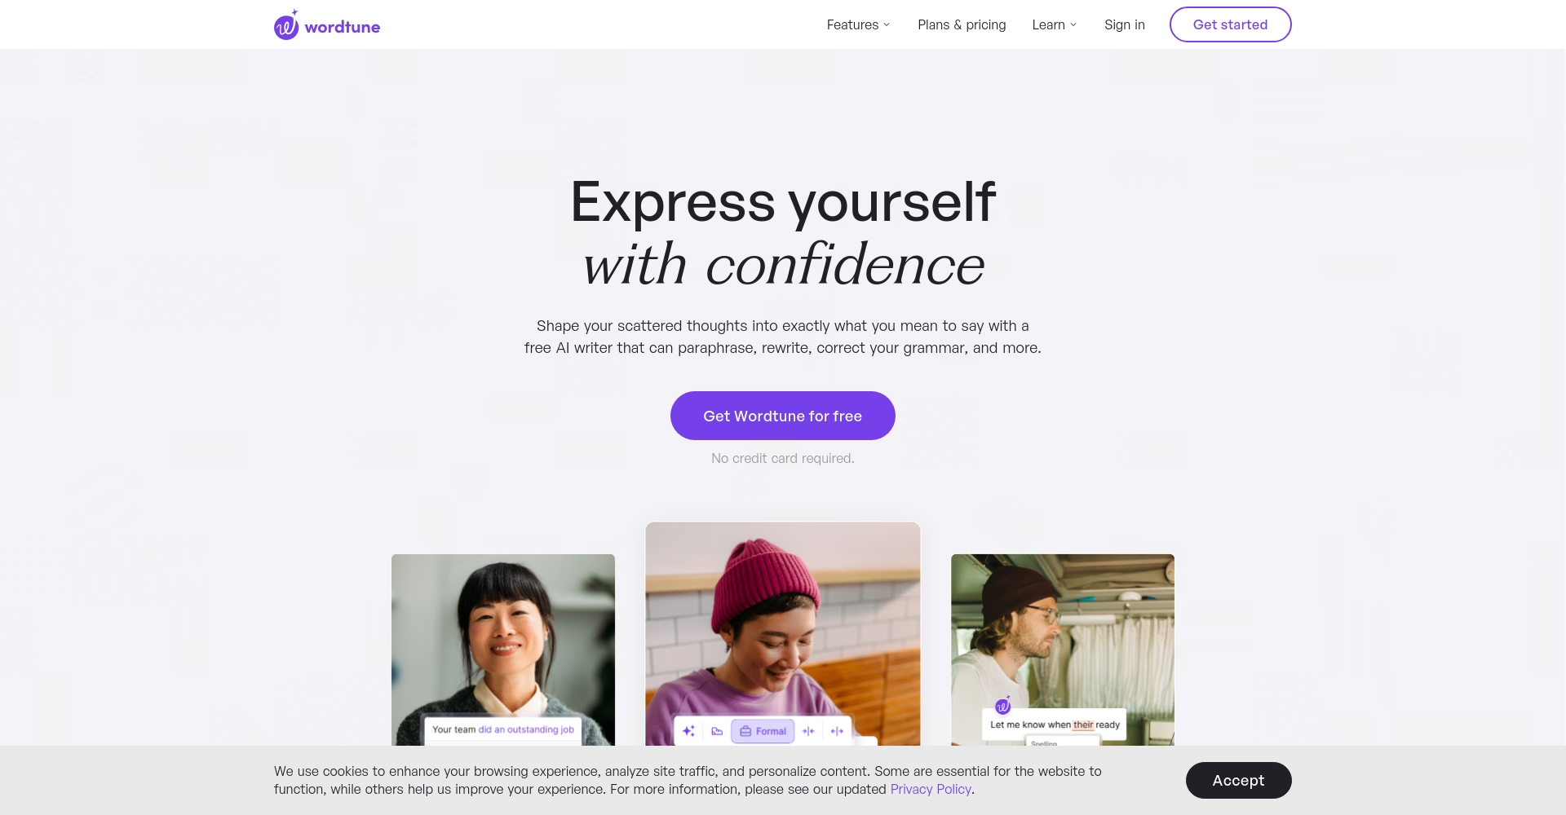Open the Sign in page
The height and width of the screenshot is (815, 1566).
pos(1124,24)
